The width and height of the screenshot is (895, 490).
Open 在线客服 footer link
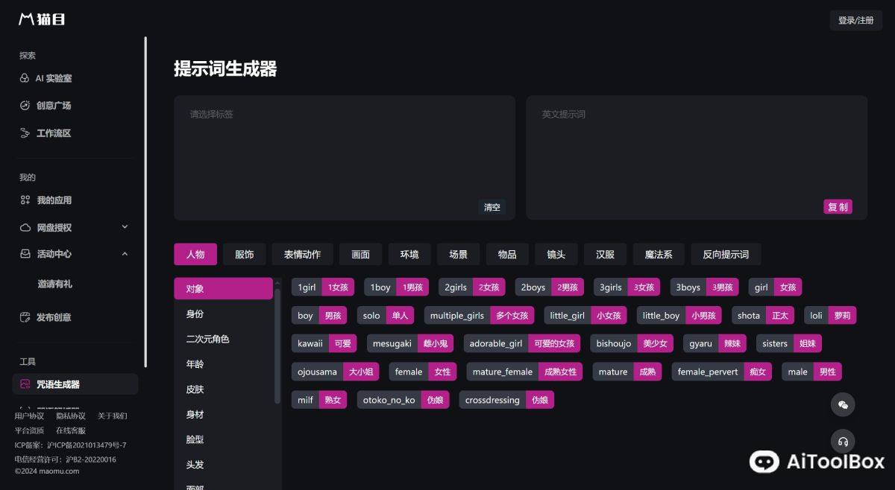click(71, 430)
